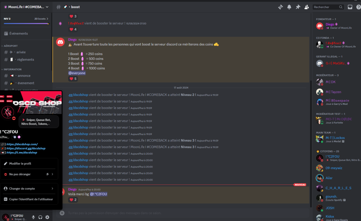Toggle deafen with the headphones icon
The height and width of the screenshot is (221, 361).
[x=40, y=217]
